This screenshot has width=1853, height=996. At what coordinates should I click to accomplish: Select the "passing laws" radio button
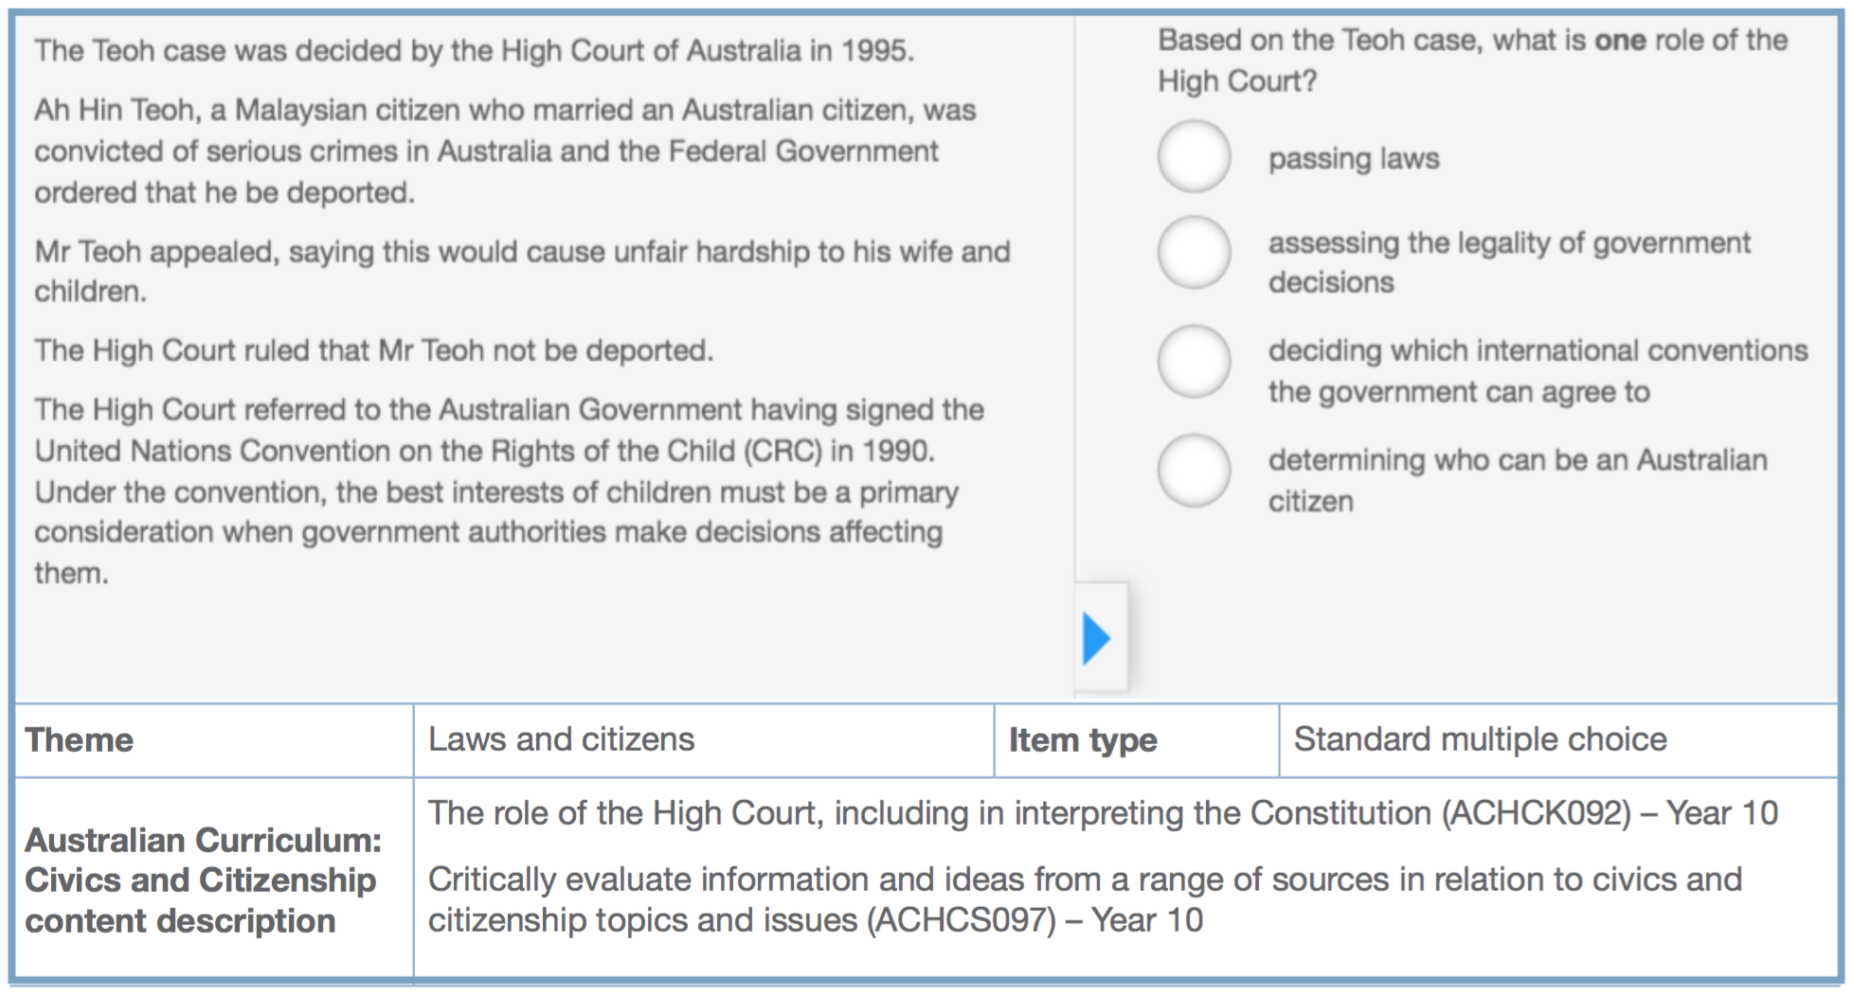(x=1194, y=156)
